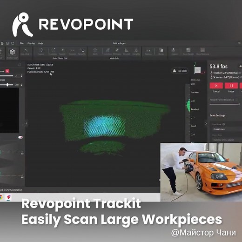242x242 pixels.
Task: Collapse the left panel with arrow
Action: click(x=27, y=123)
